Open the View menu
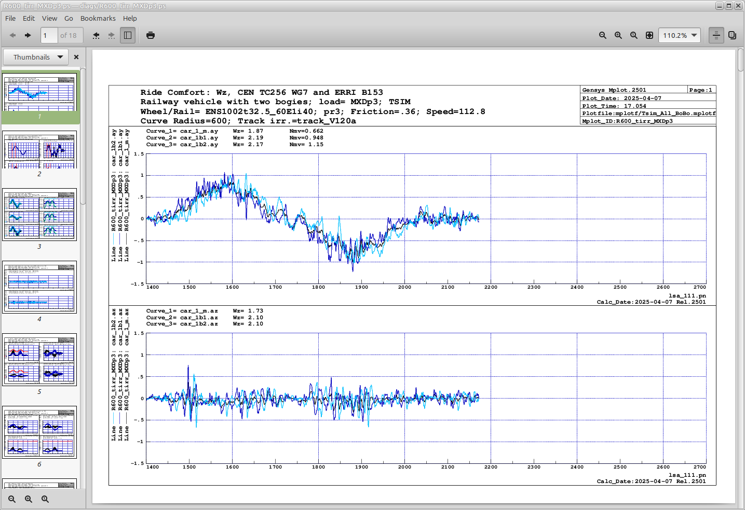The height and width of the screenshot is (510, 745). coord(49,18)
